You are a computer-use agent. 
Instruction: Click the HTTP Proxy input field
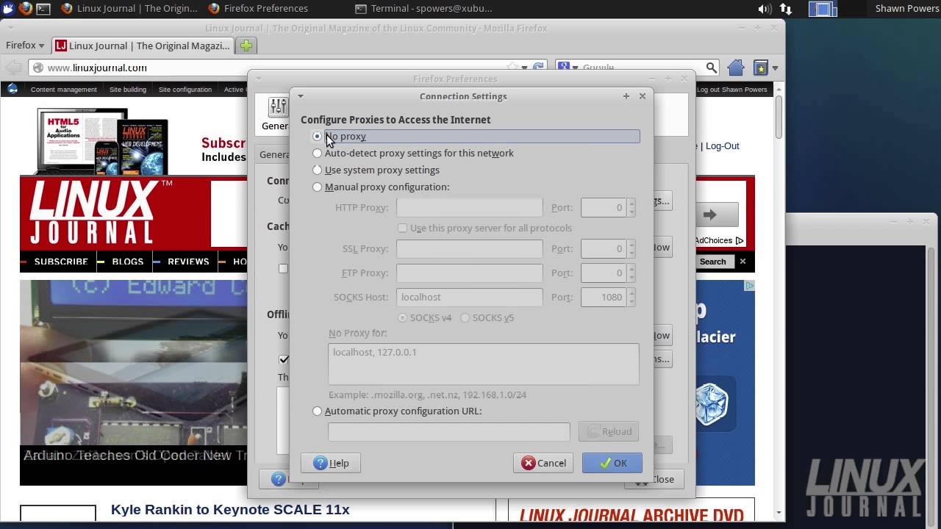pos(469,207)
